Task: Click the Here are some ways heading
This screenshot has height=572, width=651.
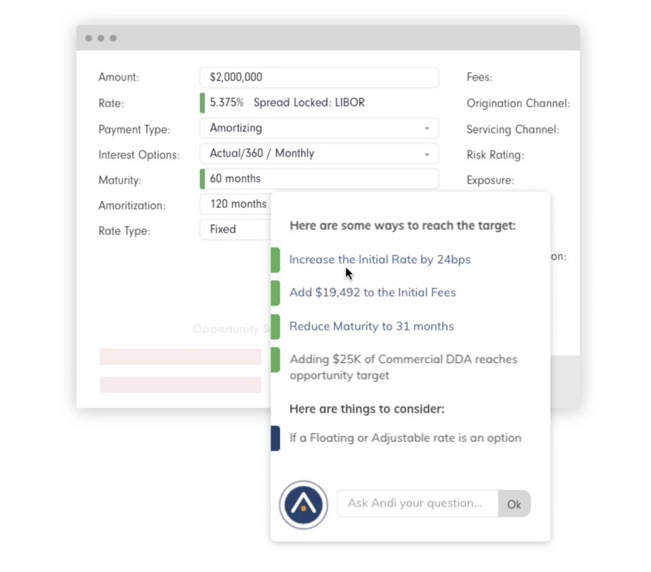Action: coord(403,225)
